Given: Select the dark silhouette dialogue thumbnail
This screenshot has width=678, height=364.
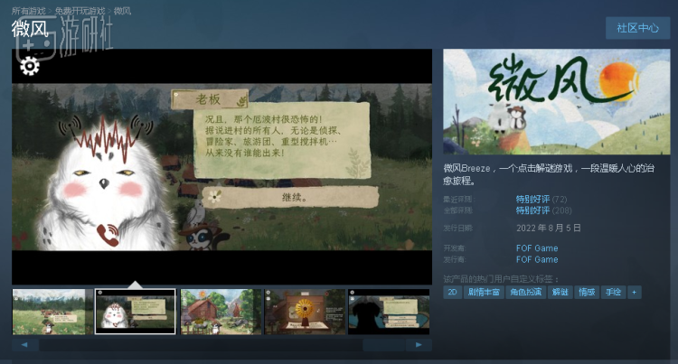Looking at the screenshot, I should 389,312.
